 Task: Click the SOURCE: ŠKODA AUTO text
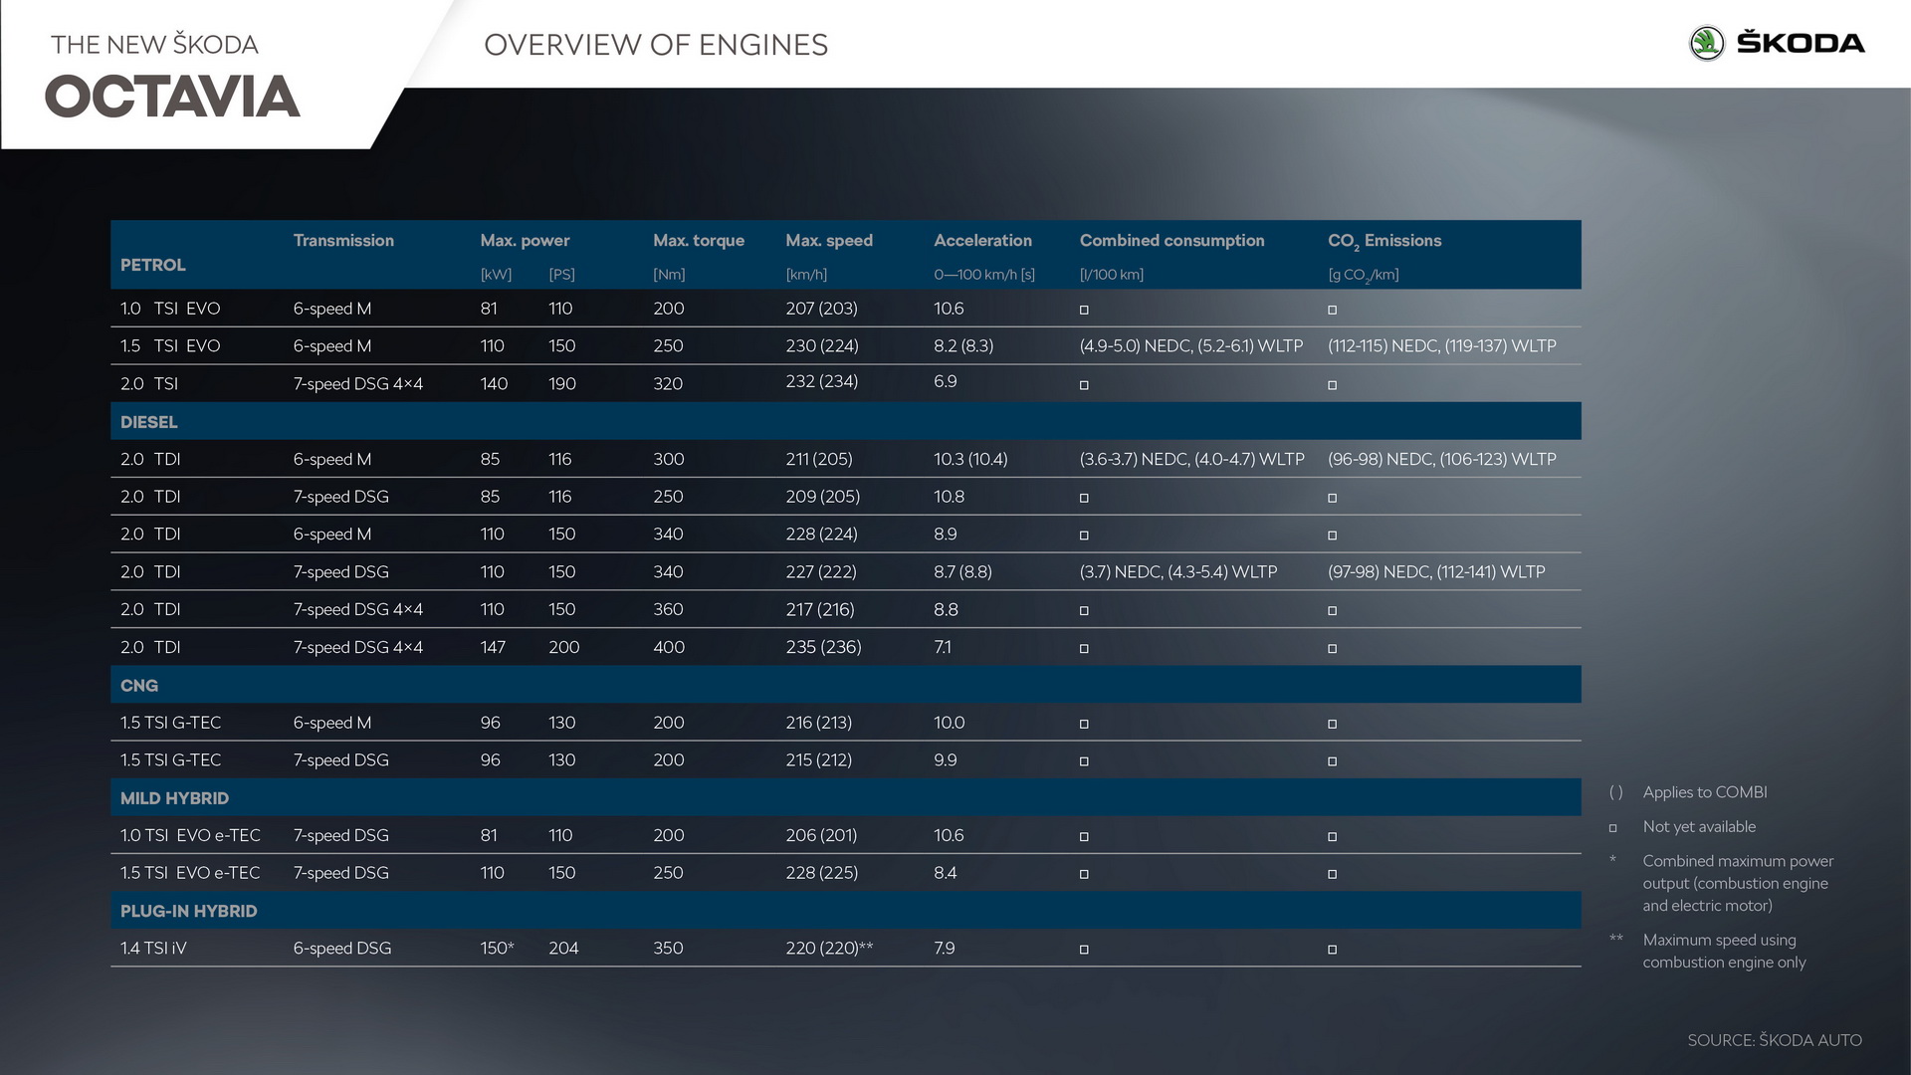pyautogui.click(x=1774, y=1040)
